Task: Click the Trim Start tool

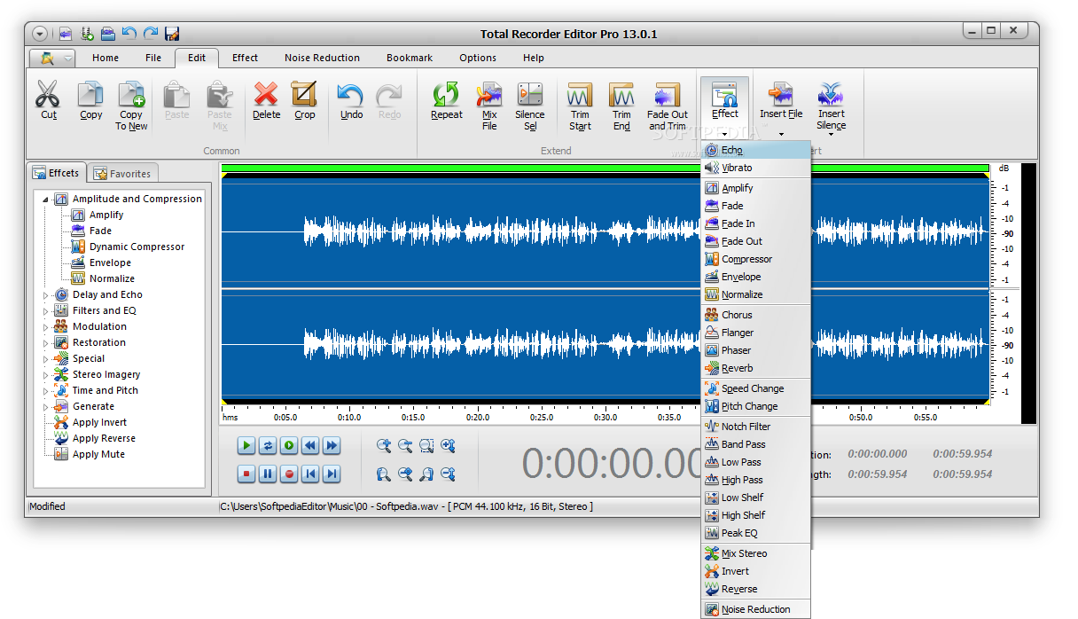Action: pos(580,106)
